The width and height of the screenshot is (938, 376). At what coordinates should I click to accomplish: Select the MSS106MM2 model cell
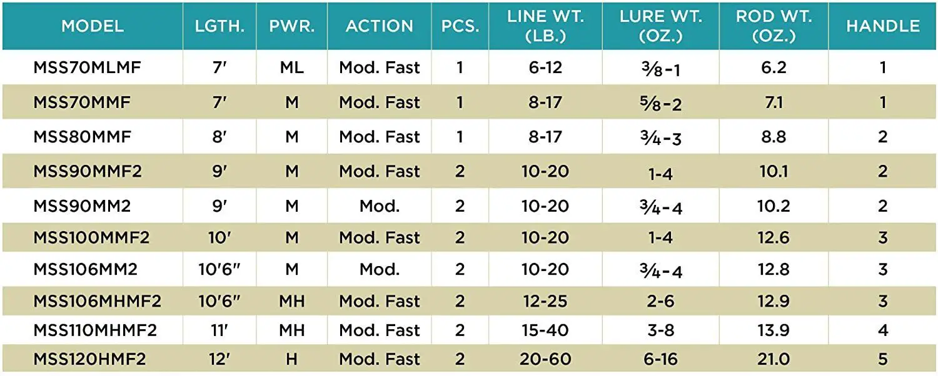[x=85, y=269]
